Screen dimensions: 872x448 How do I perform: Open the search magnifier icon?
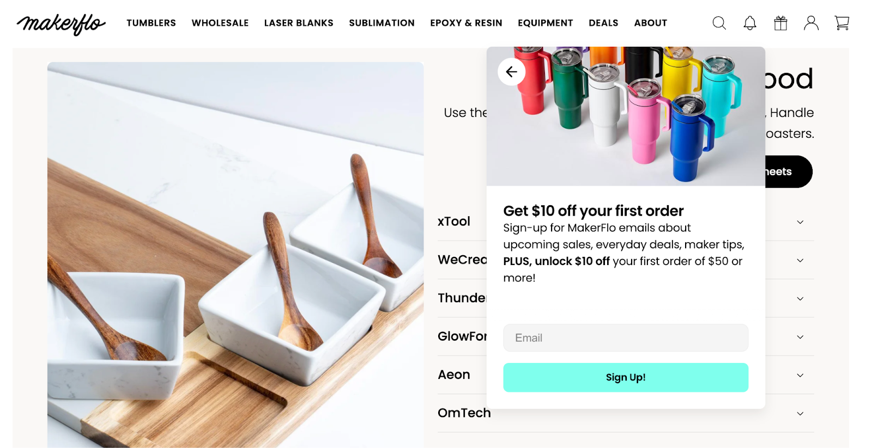point(719,23)
